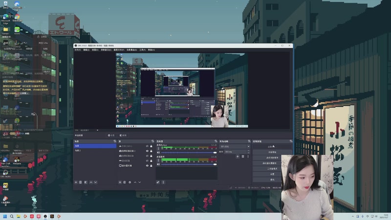Image resolution: width=391 pixels, height=220 pixels.
Task: Open 麦克风/Aux channel three-dot options
Action: 158,149
